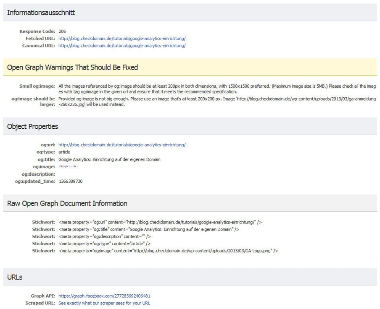380x309 pixels.
Task: Click 'See exactly what our scraper sees' link
Action: tap(104, 303)
